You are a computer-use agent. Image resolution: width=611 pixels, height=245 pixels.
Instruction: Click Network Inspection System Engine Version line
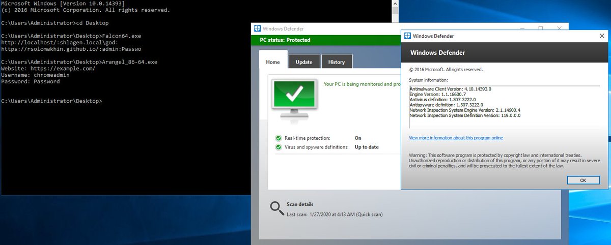[x=465, y=110]
